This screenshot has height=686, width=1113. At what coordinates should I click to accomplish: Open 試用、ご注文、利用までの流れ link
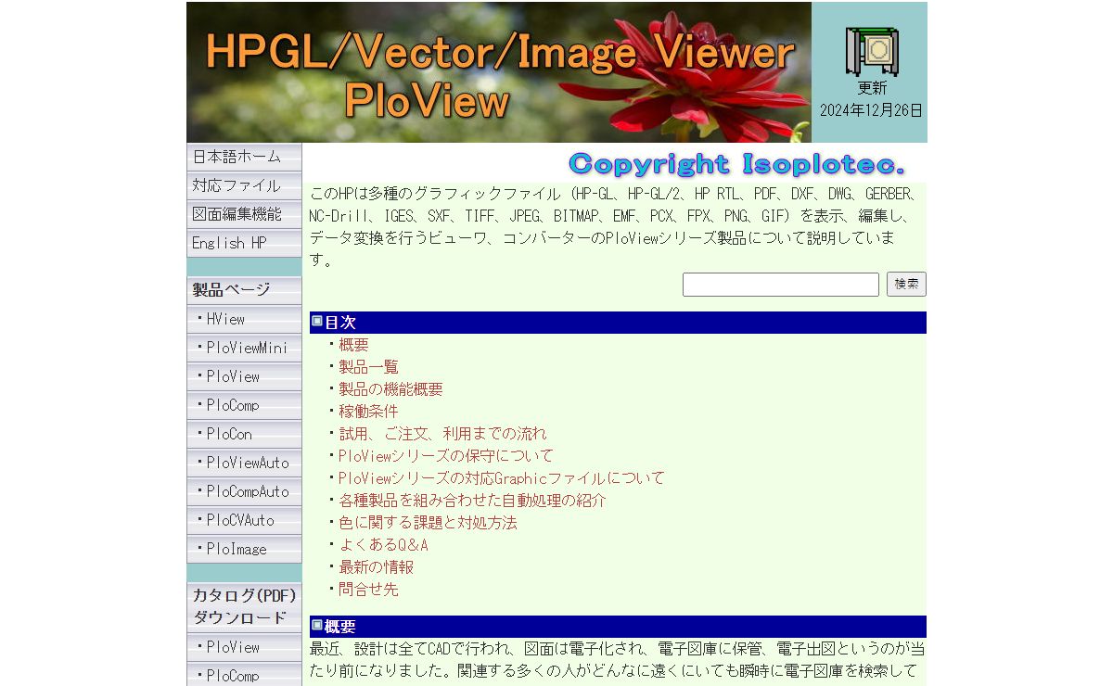(x=442, y=434)
